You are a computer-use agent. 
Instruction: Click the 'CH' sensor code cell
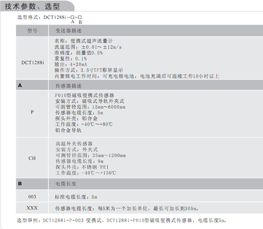[x=32, y=158]
